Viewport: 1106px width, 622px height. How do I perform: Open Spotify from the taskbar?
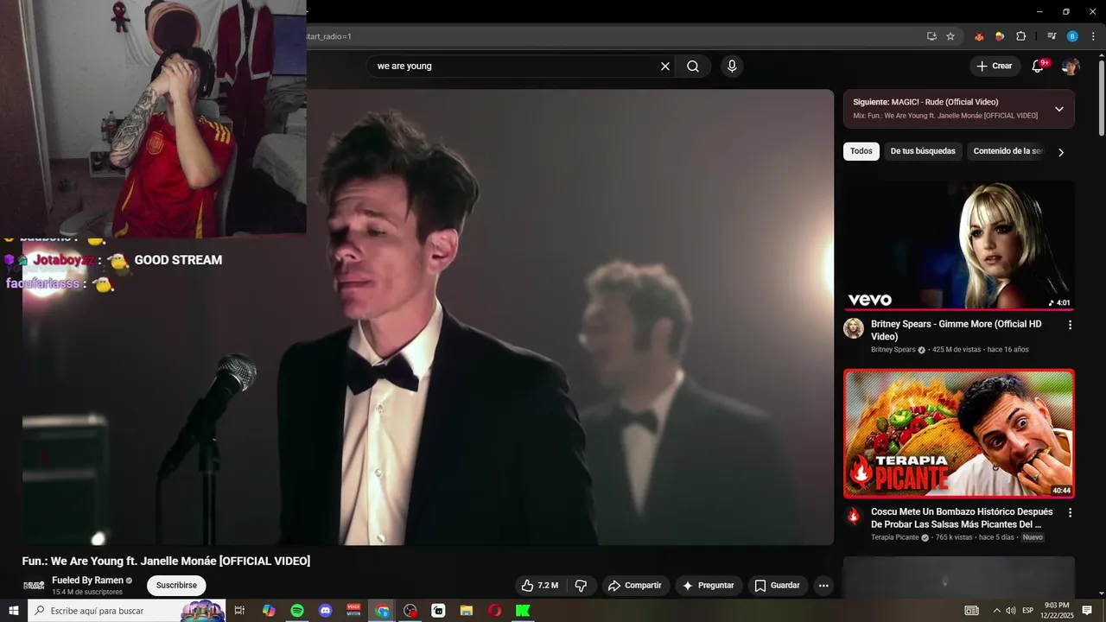click(297, 611)
